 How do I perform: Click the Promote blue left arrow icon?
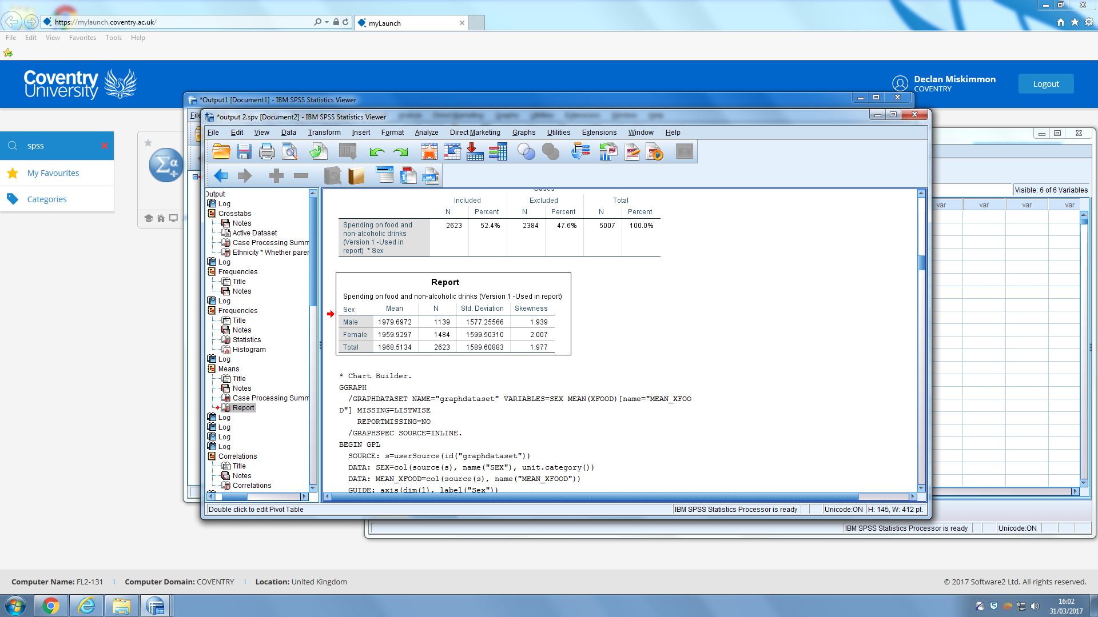tap(221, 176)
